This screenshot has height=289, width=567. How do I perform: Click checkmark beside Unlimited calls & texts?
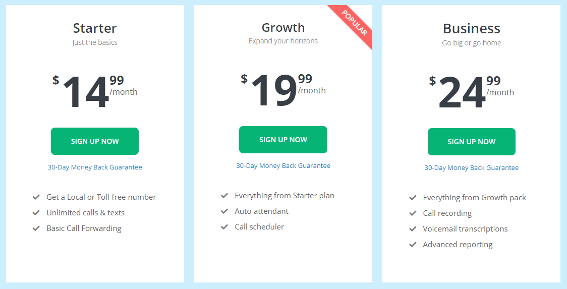pyautogui.click(x=36, y=213)
